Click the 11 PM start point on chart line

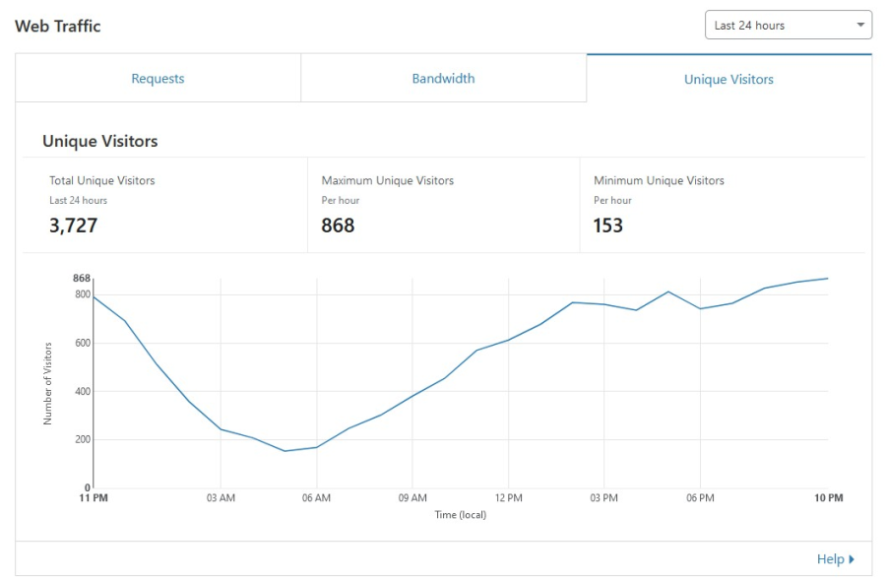click(94, 296)
